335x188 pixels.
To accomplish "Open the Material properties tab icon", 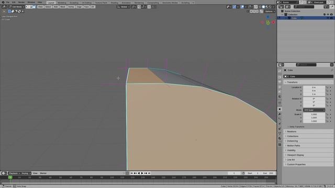I will point(280,138).
